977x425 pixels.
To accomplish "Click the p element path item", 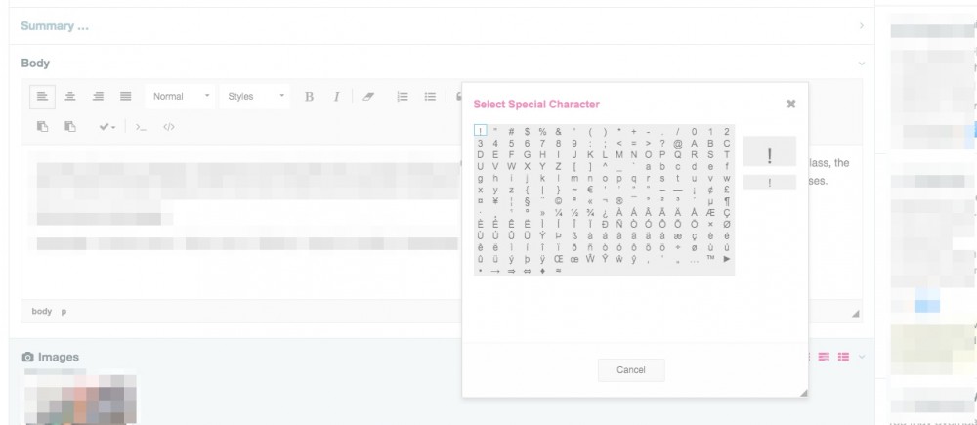I will pyautogui.click(x=64, y=312).
